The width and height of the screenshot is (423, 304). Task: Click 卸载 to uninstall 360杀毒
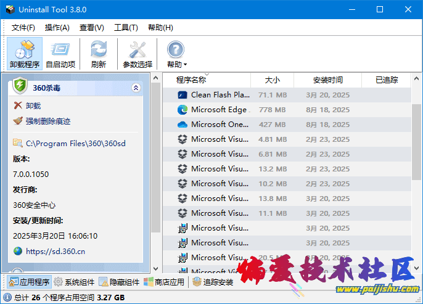point(33,105)
